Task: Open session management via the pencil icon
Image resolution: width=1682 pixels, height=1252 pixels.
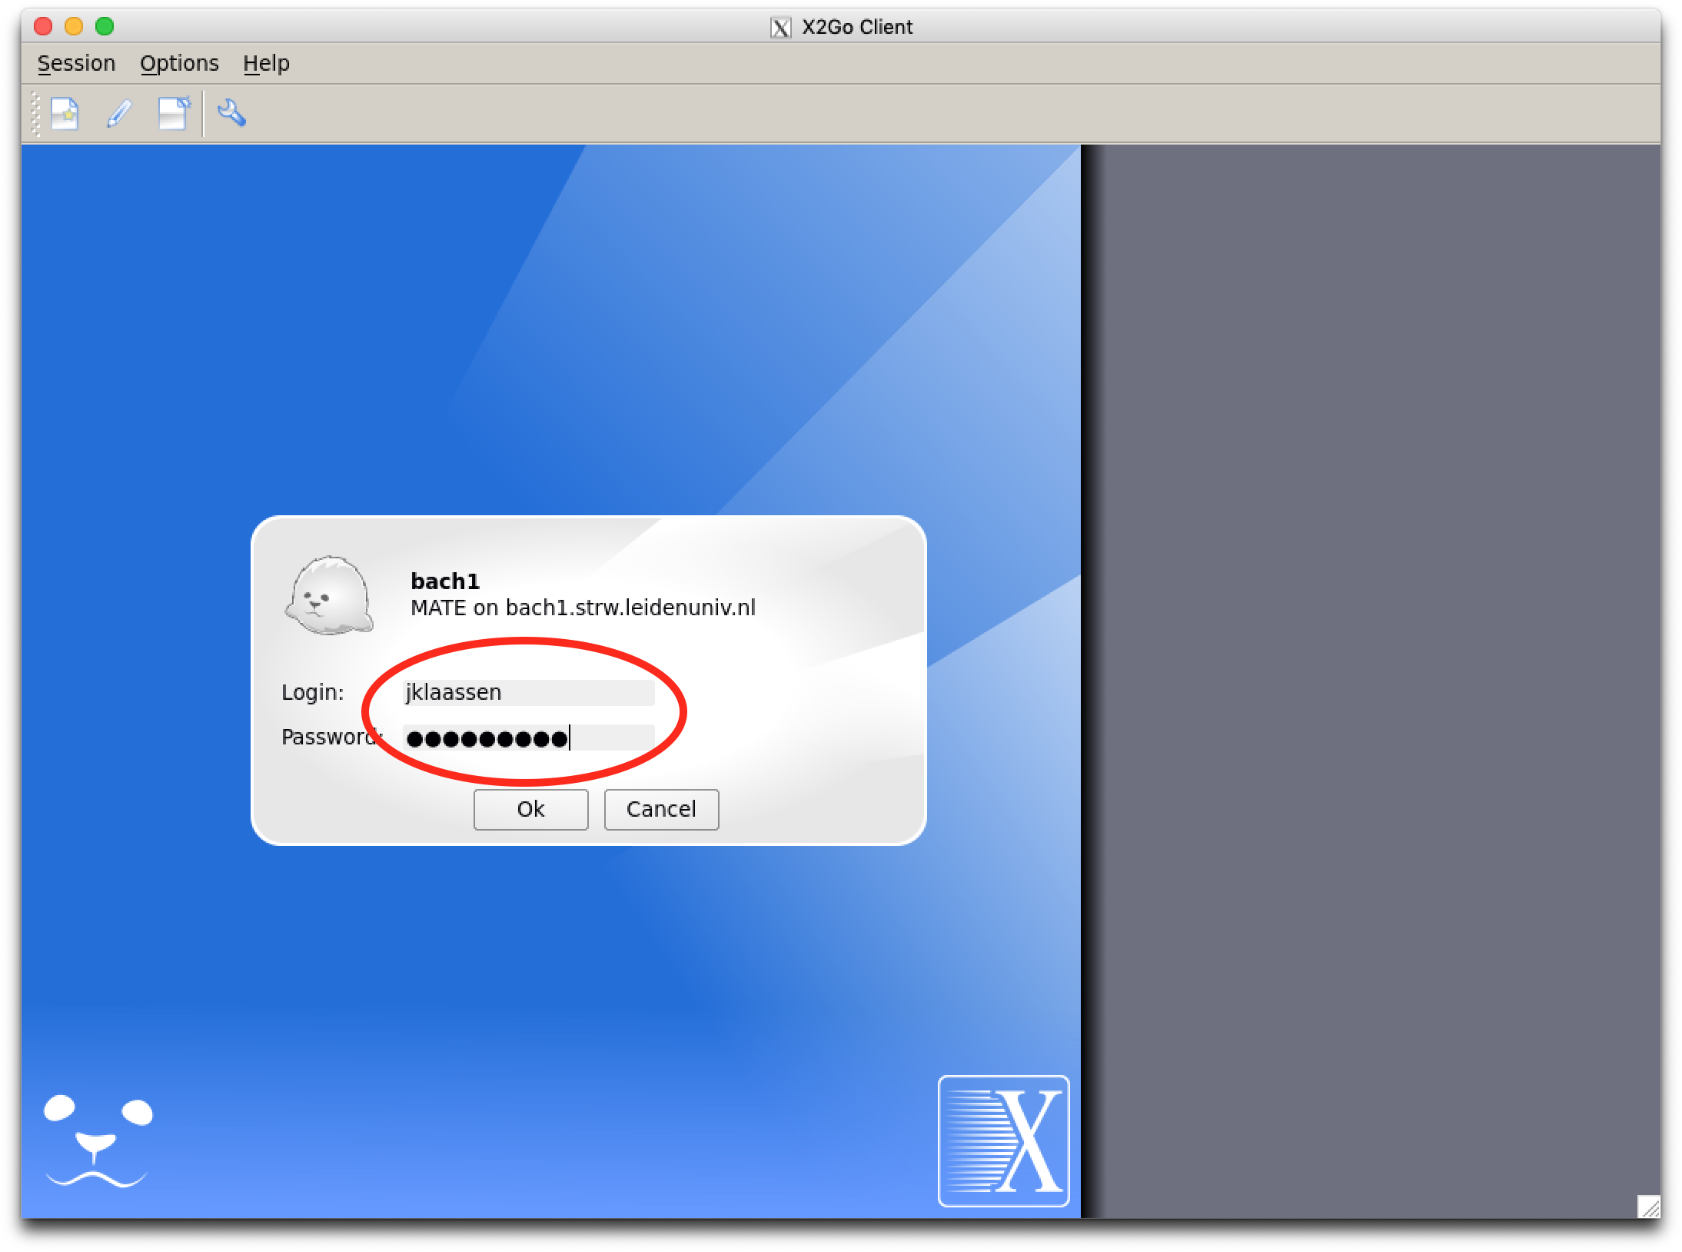Action: (x=119, y=114)
